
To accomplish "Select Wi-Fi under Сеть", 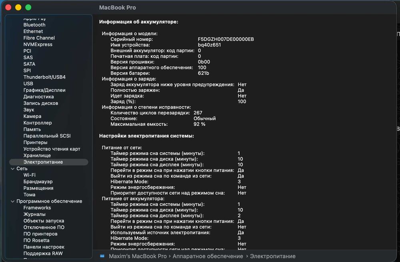I will (30, 175).
